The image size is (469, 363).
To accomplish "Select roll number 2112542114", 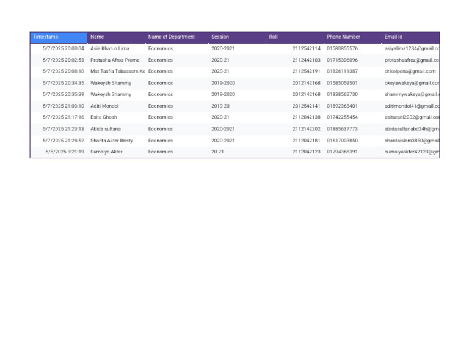I will [307, 48].
